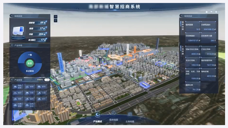Open the settings icon at top right
The height and width of the screenshot is (128, 228).
click(216, 12)
